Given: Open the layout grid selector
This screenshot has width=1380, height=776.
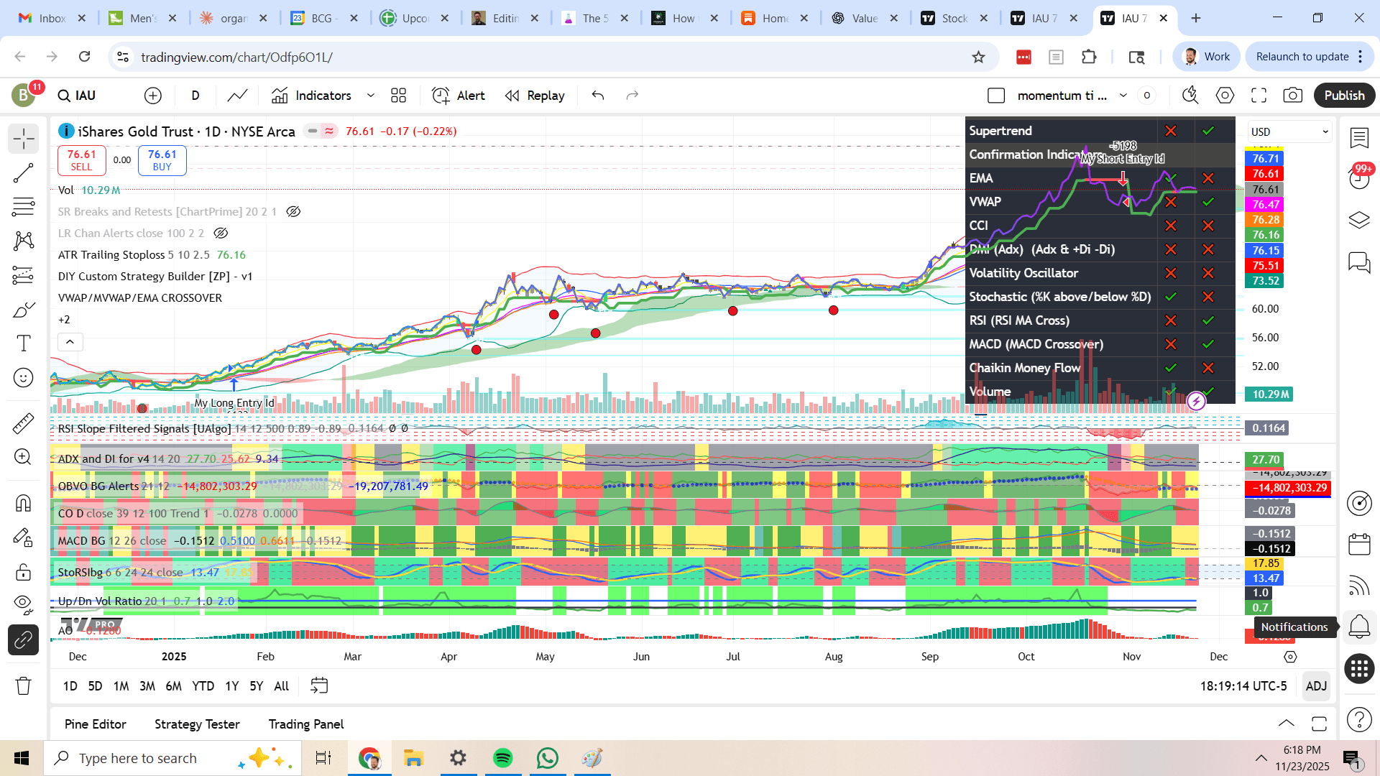Looking at the screenshot, I should tap(398, 96).
